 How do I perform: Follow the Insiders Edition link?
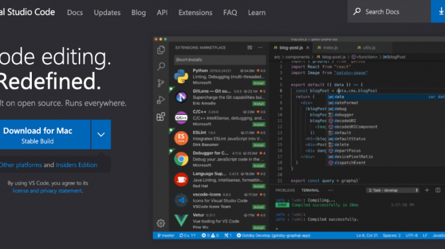76,165
